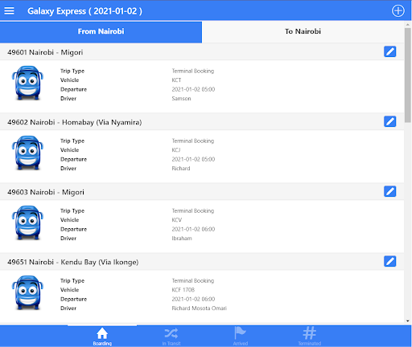Switch to the In Transit tab
Viewport: 412px width, 347px height.
(171, 337)
